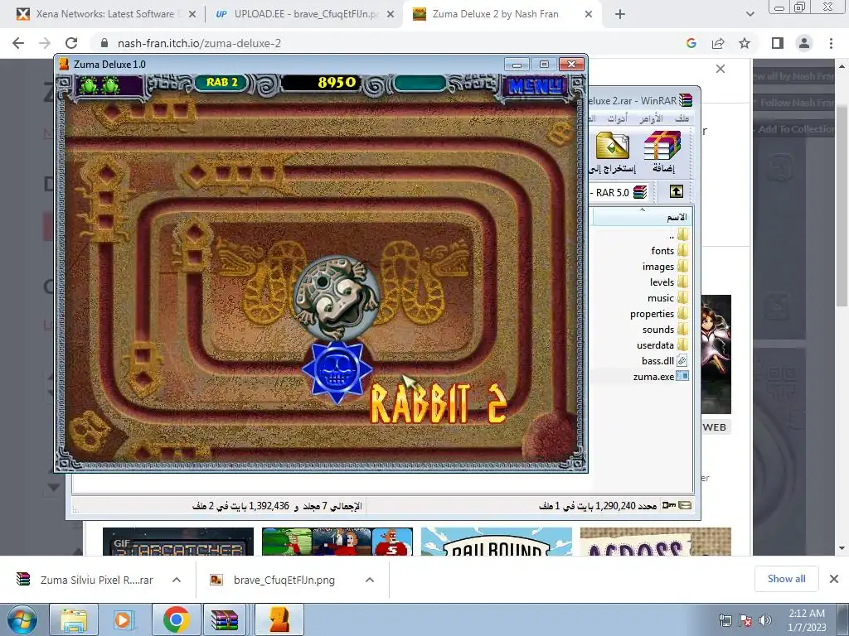Screen dimensions: 849x636
Task: Switch to Xena Networks tab
Action: coord(105,14)
